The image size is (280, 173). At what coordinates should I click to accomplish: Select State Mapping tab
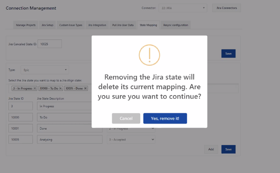(x=148, y=25)
